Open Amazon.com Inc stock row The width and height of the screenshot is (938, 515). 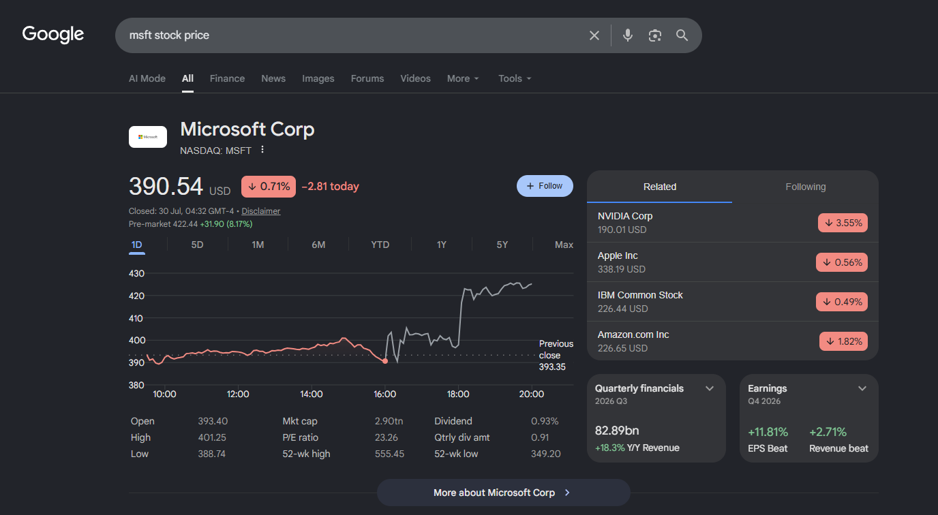(x=733, y=341)
